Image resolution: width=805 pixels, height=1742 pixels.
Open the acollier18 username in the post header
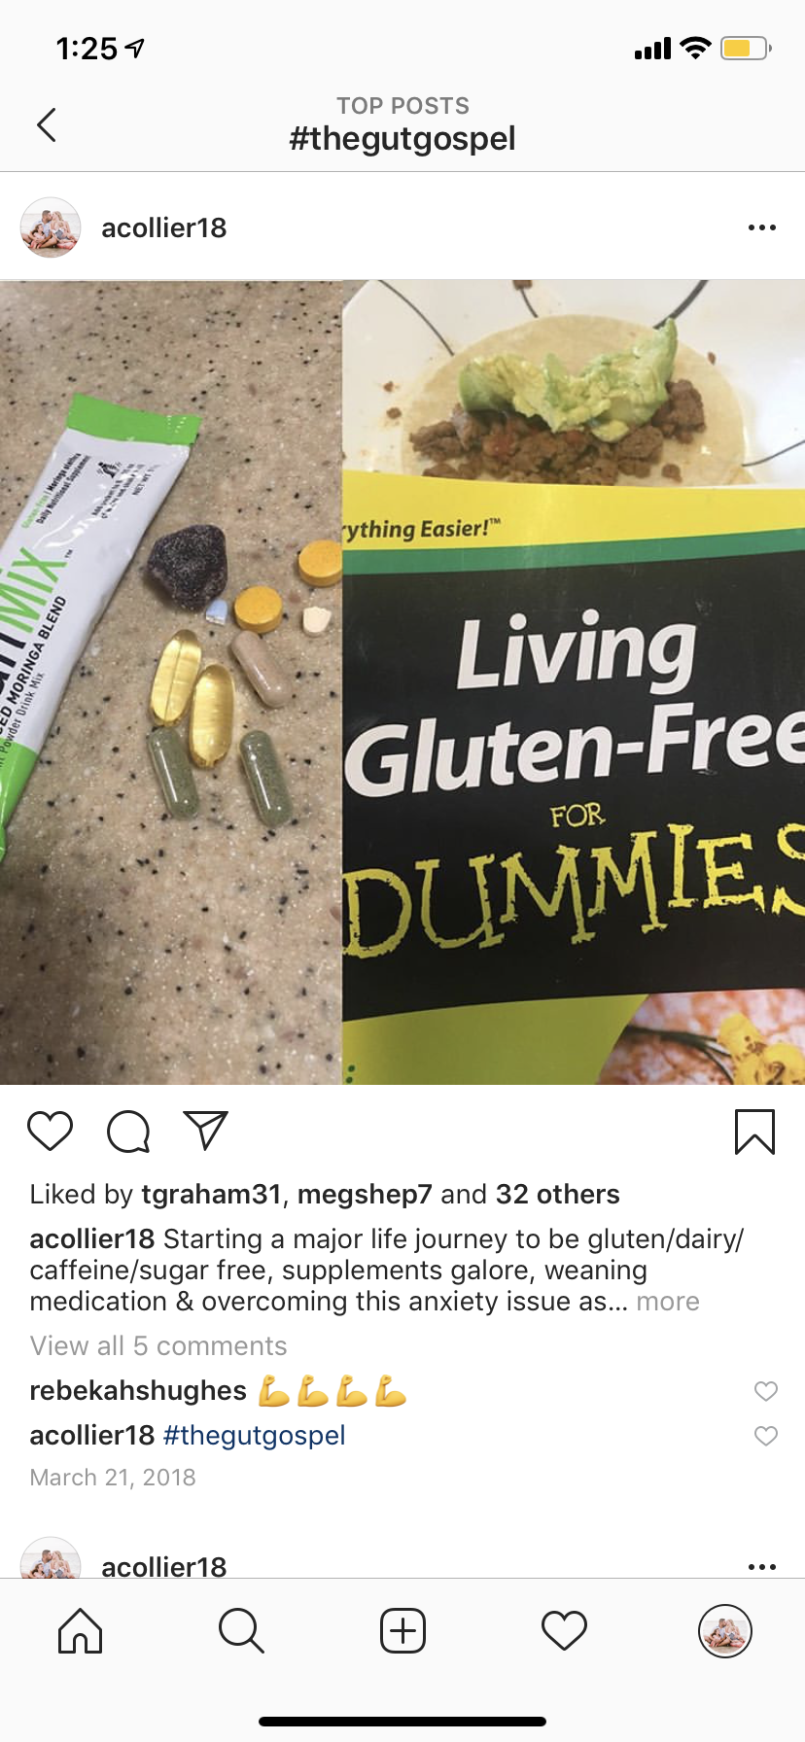point(164,227)
